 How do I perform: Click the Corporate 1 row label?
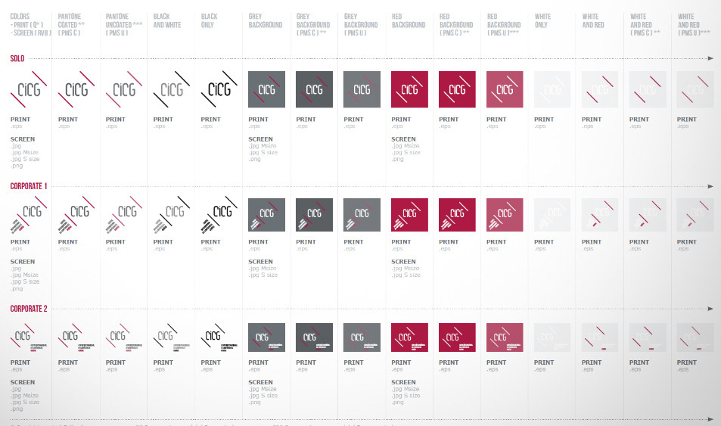pos(29,185)
